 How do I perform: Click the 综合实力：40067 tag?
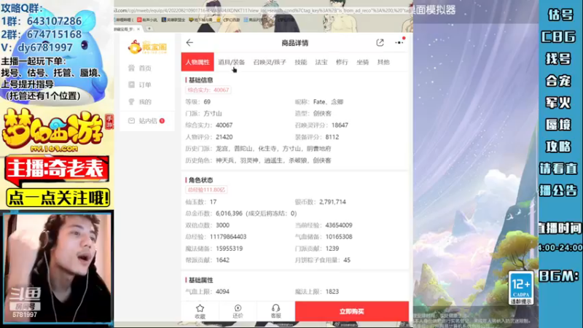click(208, 90)
